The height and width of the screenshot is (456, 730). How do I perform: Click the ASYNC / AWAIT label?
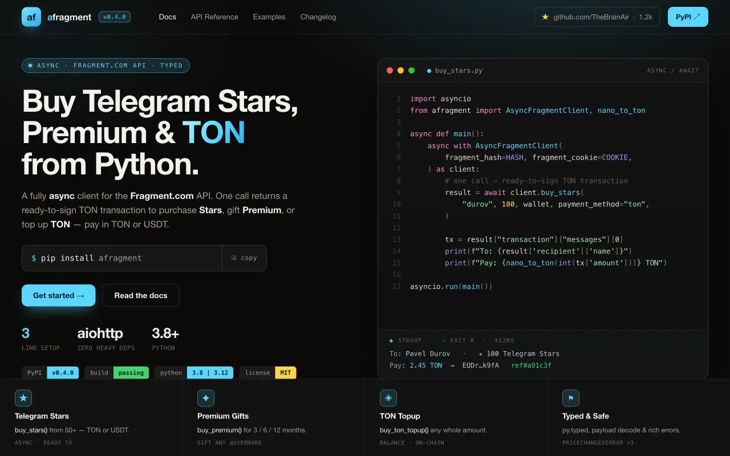point(673,71)
